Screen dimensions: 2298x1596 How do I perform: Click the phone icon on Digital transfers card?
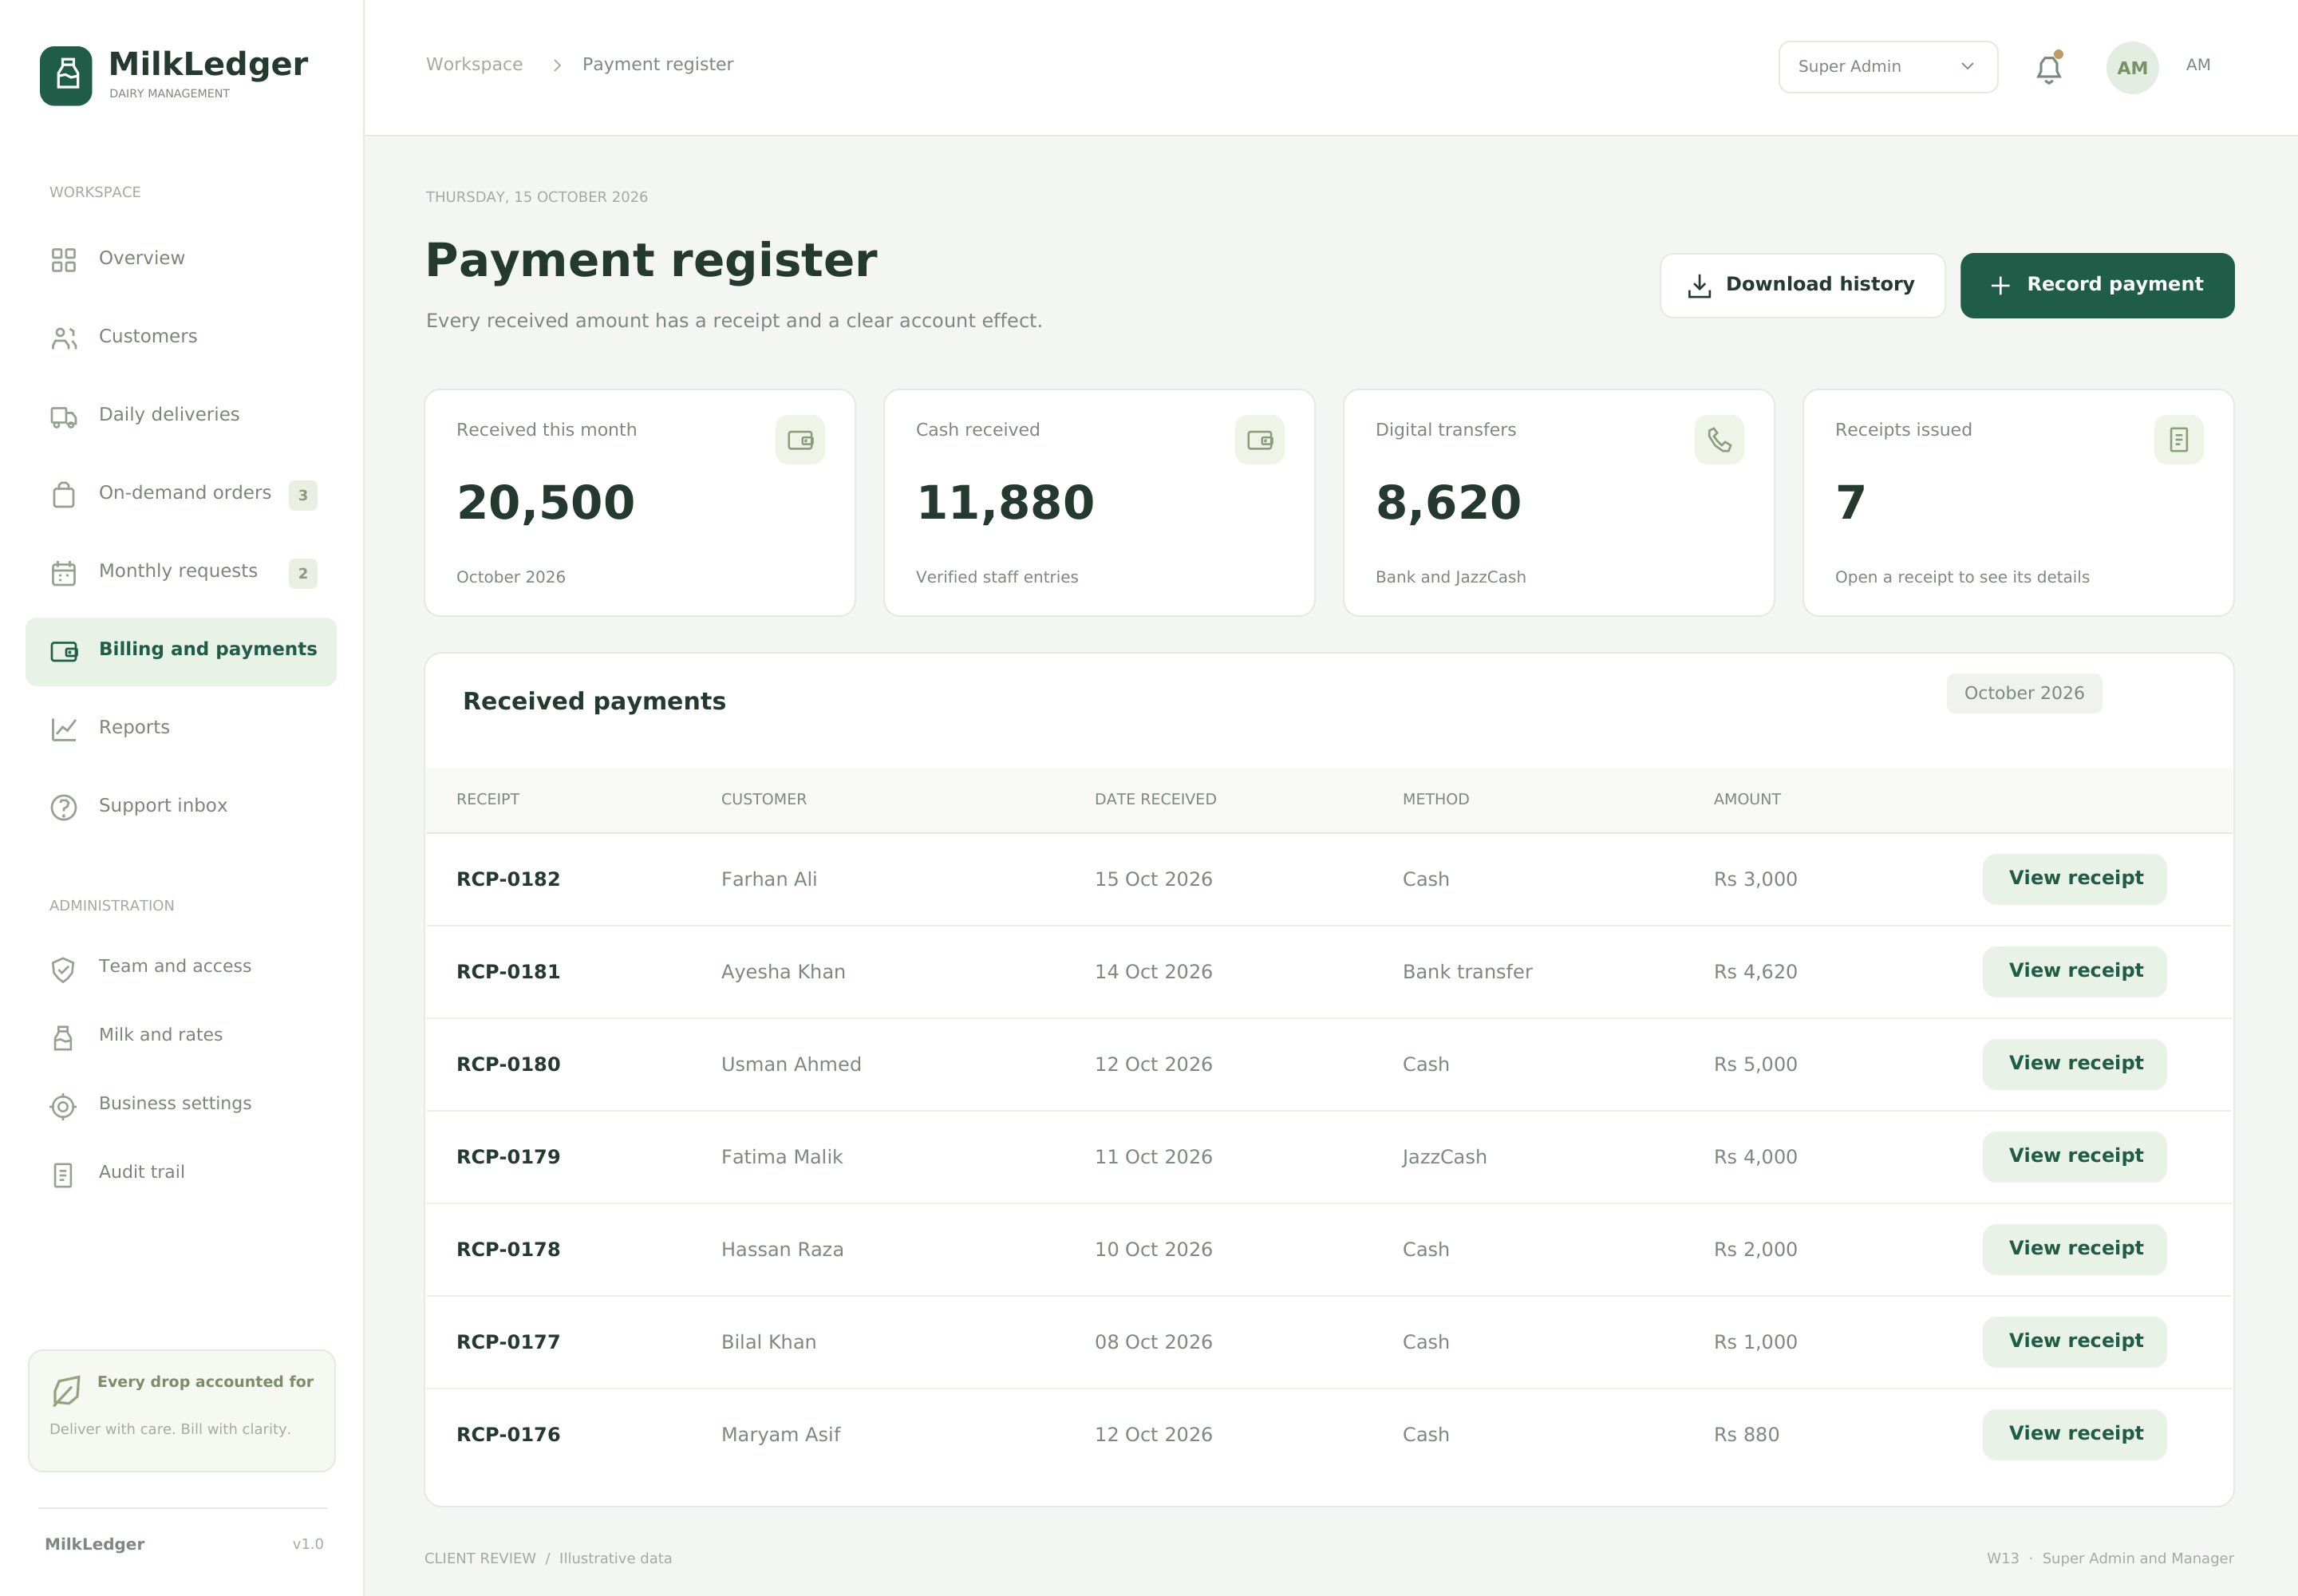point(1719,440)
